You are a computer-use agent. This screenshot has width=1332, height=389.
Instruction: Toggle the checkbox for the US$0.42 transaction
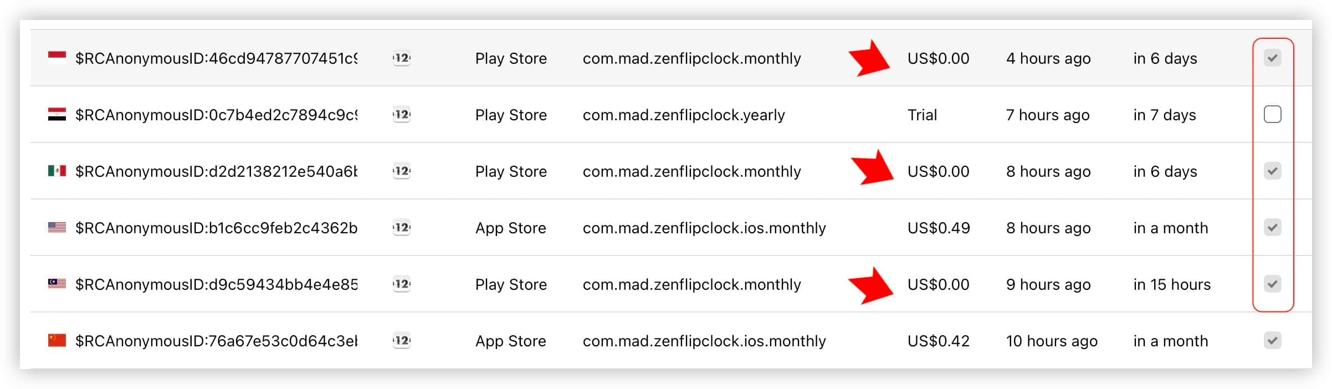click(x=1272, y=340)
